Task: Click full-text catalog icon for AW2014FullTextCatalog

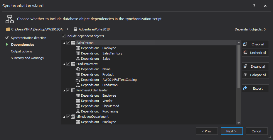Action: click(78, 80)
